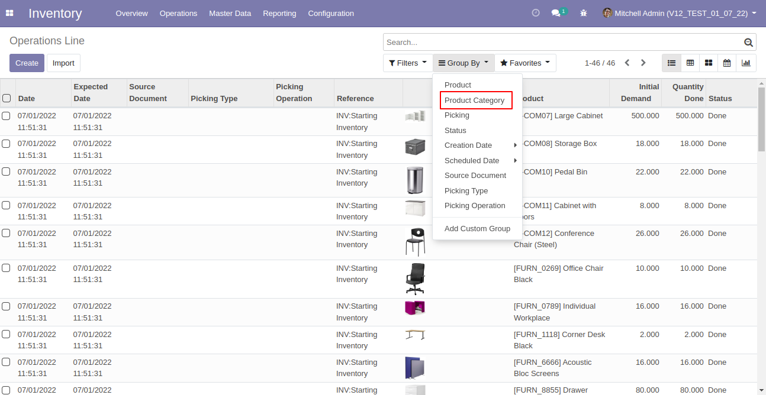This screenshot has width=766, height=395.
Task: Toggle the select-all header checkbox
Action: (7, 98)
